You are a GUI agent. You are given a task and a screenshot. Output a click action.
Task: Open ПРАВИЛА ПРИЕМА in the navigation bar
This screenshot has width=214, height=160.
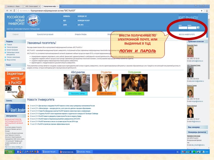click(81, 35)
